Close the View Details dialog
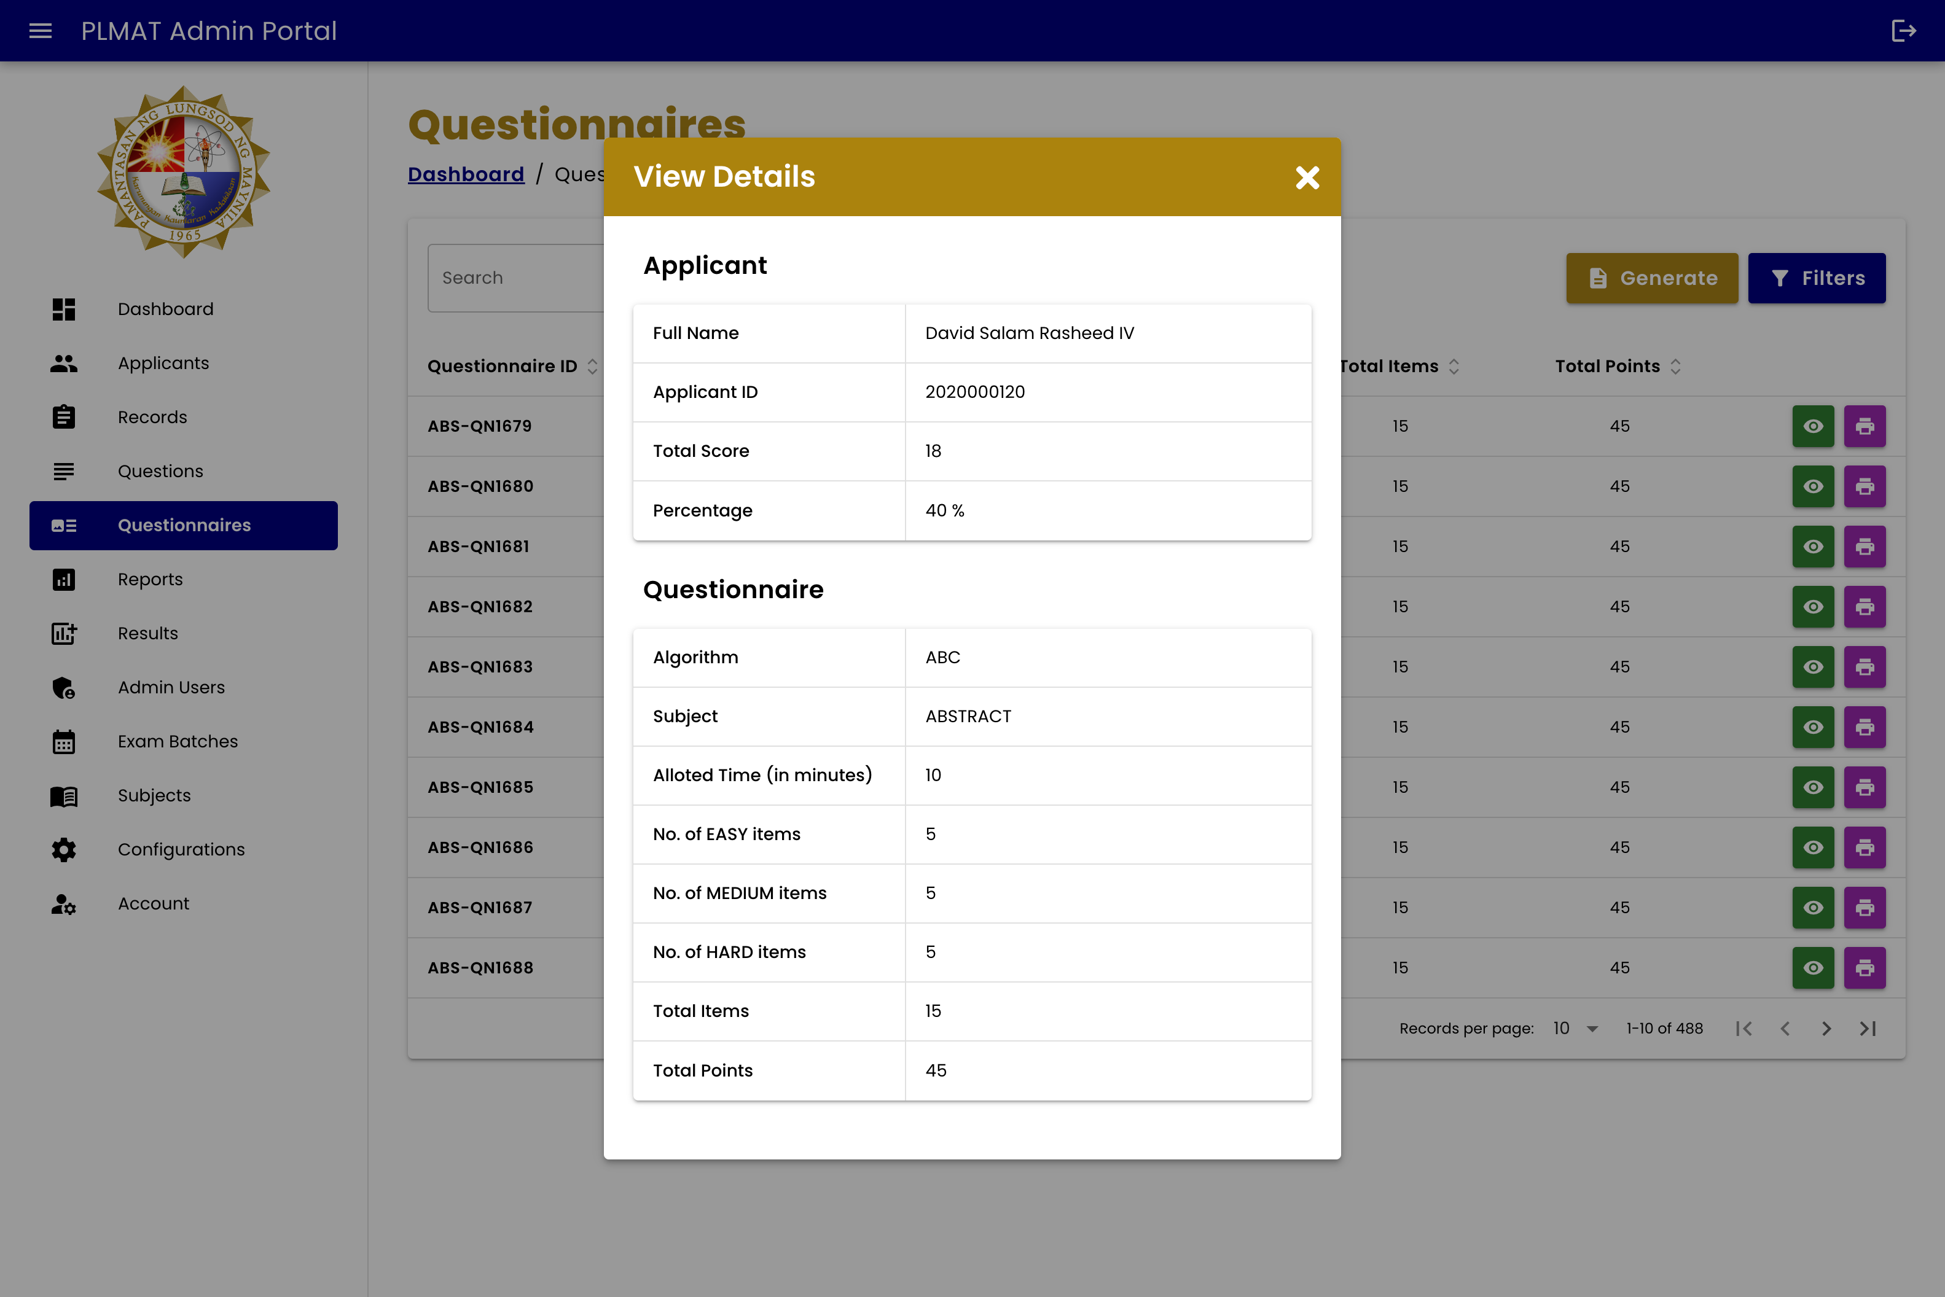Image resolution: width=1945 pixels, height=1297 pixels. pyautogui.click(x=1307, y=177)
